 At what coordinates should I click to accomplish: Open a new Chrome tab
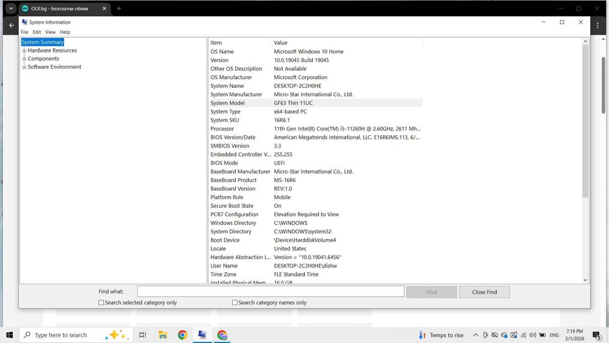119,8
